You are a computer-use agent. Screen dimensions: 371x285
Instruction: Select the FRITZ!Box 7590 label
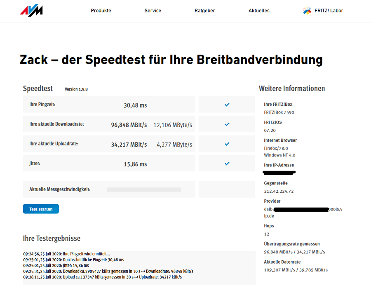[x=279, y=112]
